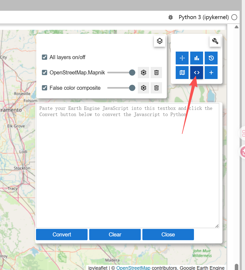The width and height of the screenshot is (245, 270).
Task: Open the timelapse history tool
Action: tap(211, 58)
